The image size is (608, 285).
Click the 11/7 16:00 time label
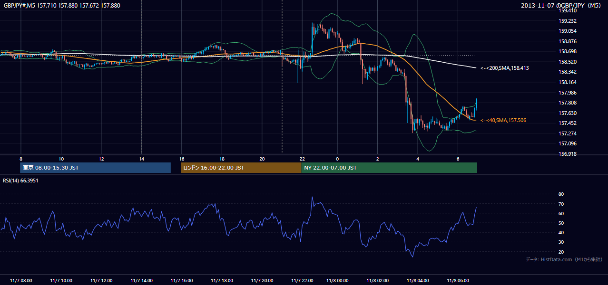[x=181, y=281]
